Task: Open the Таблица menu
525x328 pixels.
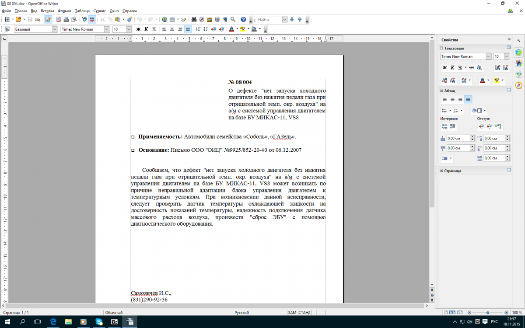Action: click(x=82, y=10)
